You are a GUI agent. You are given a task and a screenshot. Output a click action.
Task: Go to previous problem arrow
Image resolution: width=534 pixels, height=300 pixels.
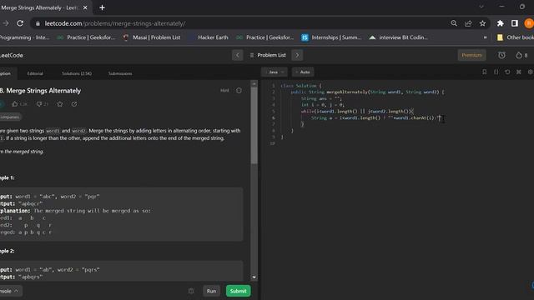coord(237,55)
